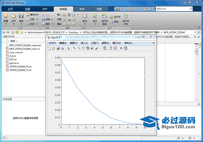Toggle the Insert Legend button in Figure toolbar

click(x=115, y=48)
